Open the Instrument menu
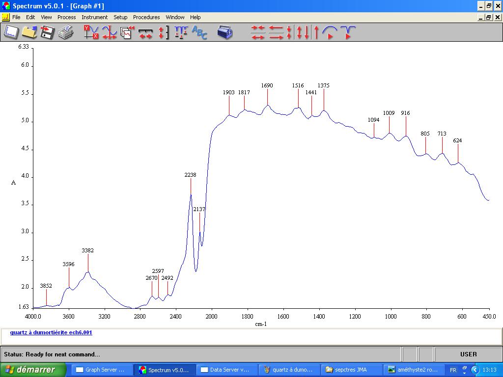The width and height of the screenshot is (503, 377). click(x=94, y=17)
